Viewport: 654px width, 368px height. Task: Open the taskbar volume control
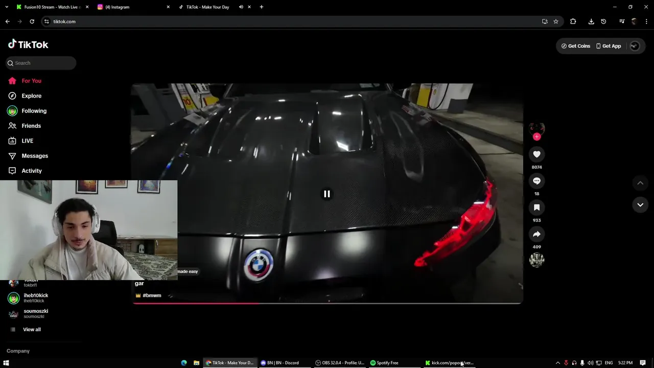pyautogui.click(x=591, y=363)
